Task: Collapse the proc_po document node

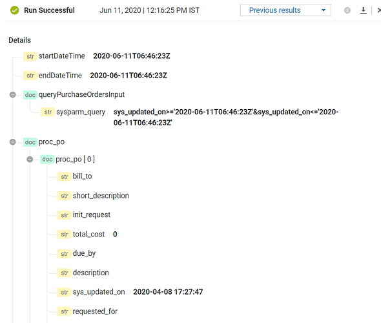Action: [13, 142]
